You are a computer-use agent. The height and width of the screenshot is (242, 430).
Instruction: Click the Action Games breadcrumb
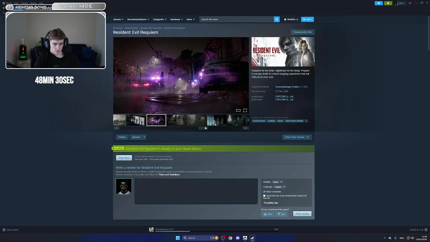click(x=131, y=28)
